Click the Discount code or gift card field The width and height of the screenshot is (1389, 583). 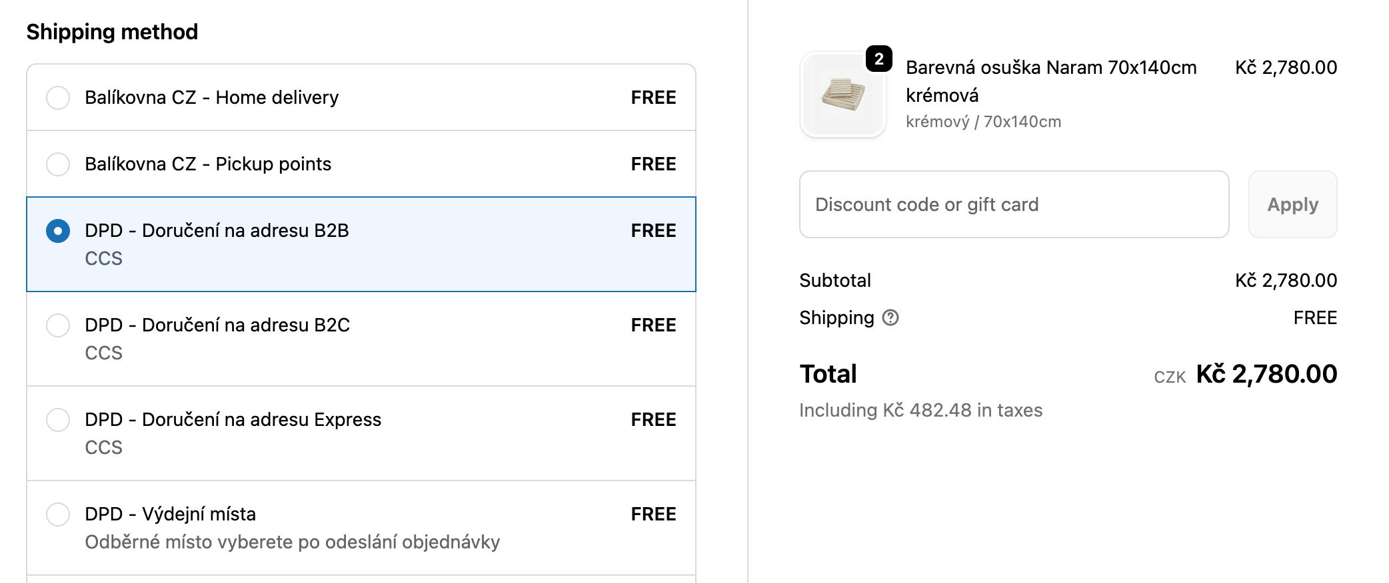[x=1014, y=204]
